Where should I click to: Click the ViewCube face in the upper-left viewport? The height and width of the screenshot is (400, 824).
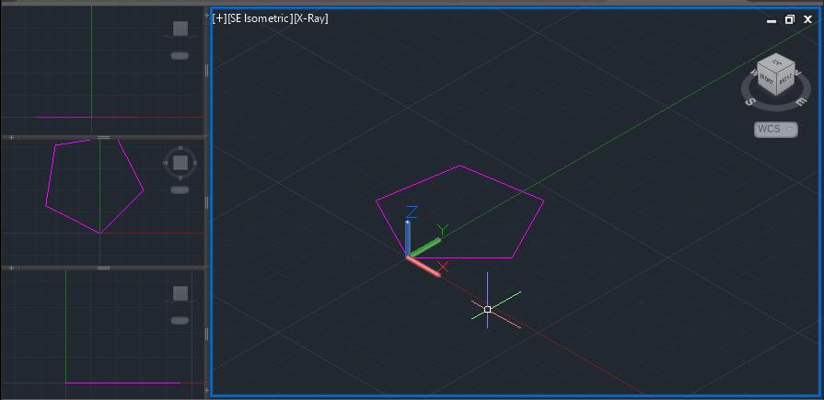pyautogui.click(x=180, y=29)
